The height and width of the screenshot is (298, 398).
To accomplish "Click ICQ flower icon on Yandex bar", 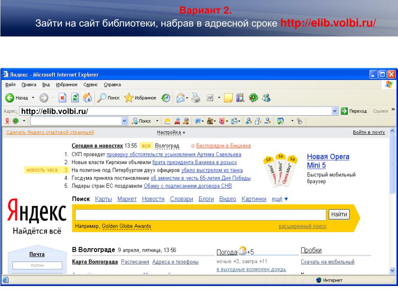I will 16,121.
